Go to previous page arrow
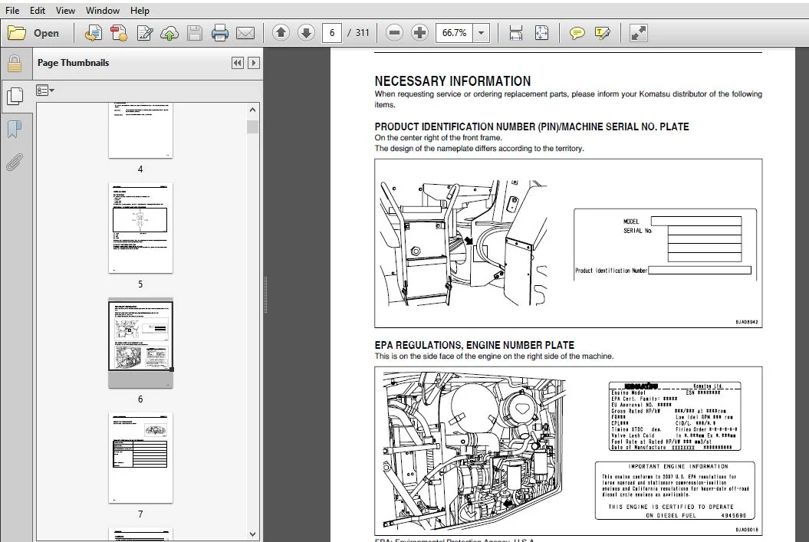 pos(281,32)
